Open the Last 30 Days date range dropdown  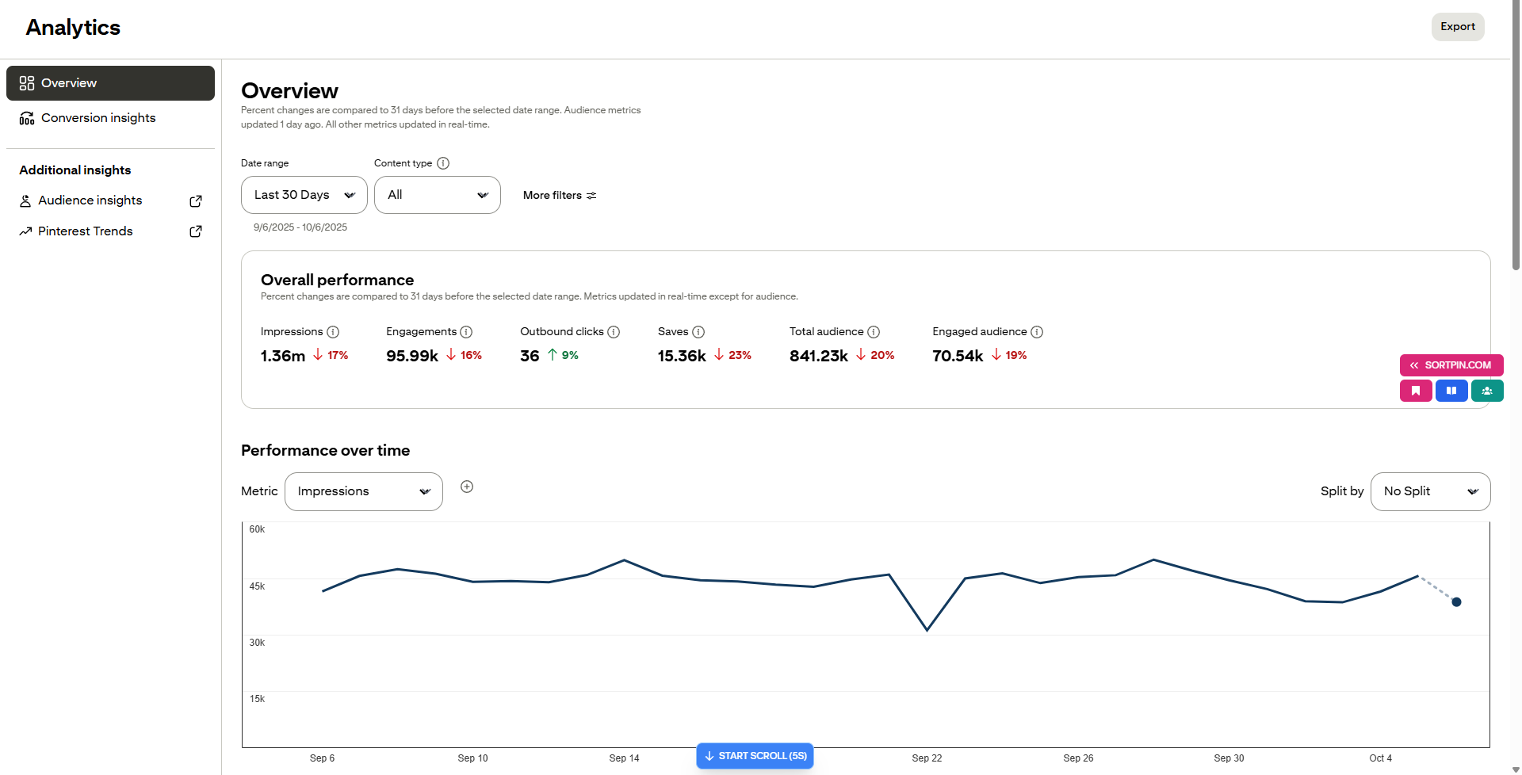pyautogui.click(x=304, y=195)
